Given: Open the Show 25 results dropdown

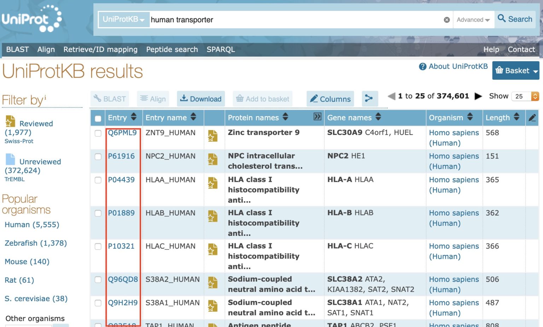Looking at the screenshot, I should coord(525,96).
